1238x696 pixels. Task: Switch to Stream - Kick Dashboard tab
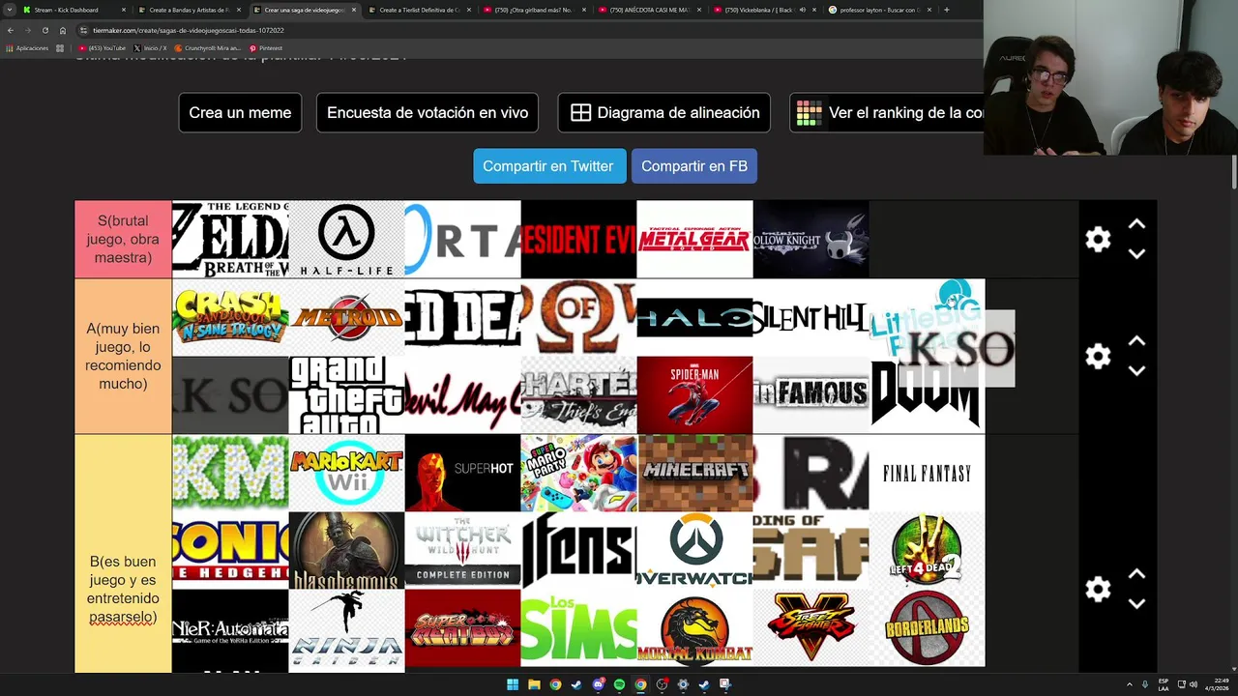click(x=74, y=10)
